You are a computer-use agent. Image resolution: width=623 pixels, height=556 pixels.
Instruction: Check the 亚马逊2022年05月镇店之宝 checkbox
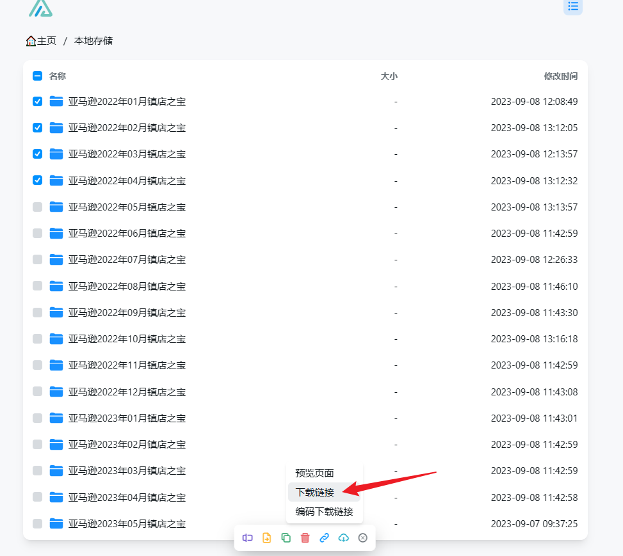(38, 207)
